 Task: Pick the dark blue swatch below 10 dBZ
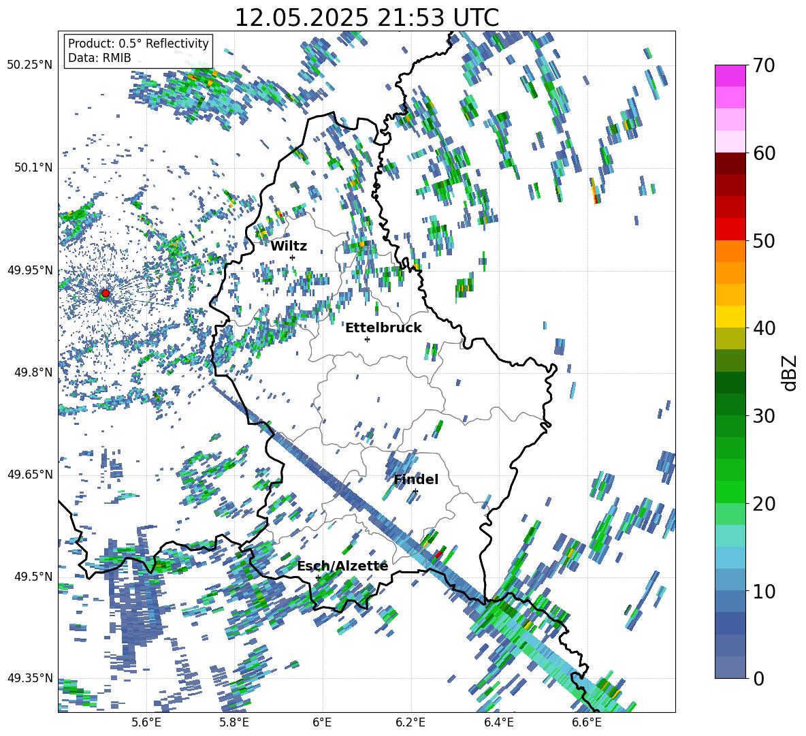(x=730, y=623)
